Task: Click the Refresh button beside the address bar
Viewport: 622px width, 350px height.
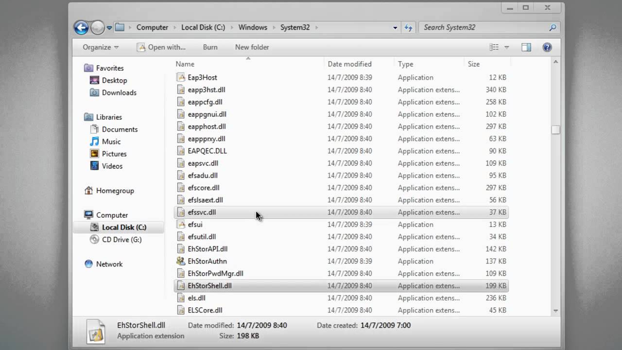Action: pos(408,27)
